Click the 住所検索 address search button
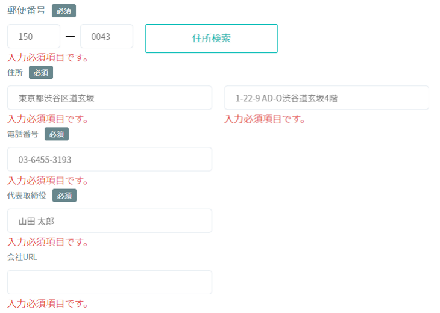This screenshot has width=440, height=313. click(212, 39)
